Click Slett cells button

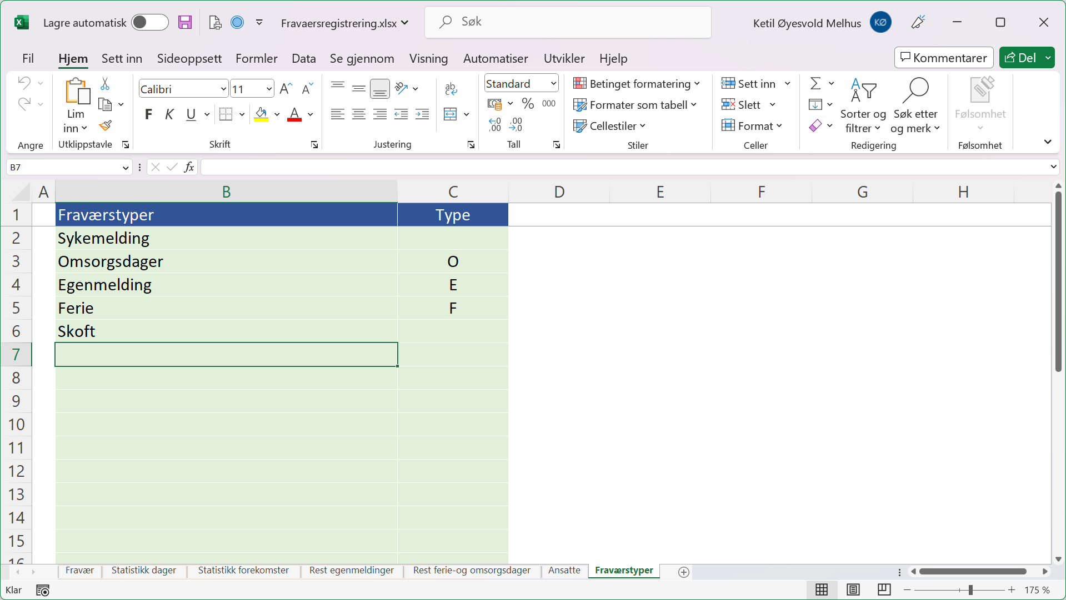748,105
